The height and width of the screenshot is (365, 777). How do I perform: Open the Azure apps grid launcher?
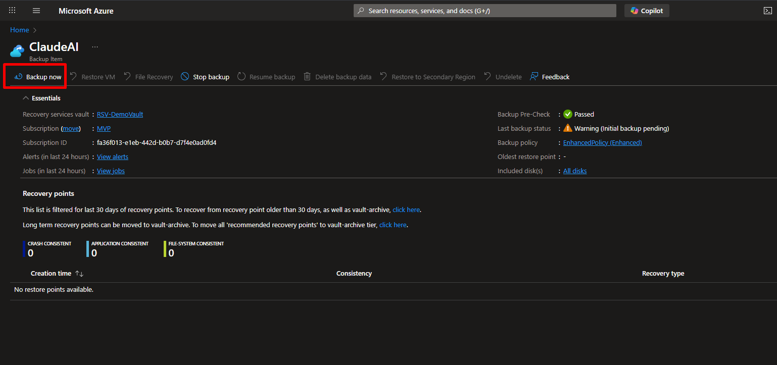(12, 11)
